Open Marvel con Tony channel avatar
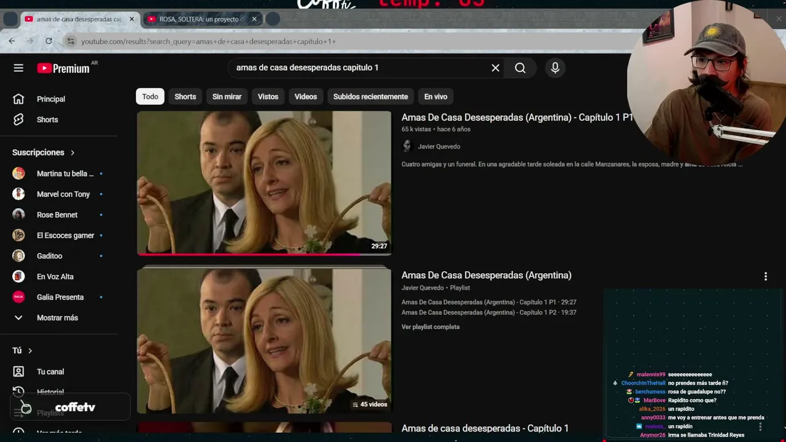The height and width of the screenshot is (442, 786). [x=18, y=194]
